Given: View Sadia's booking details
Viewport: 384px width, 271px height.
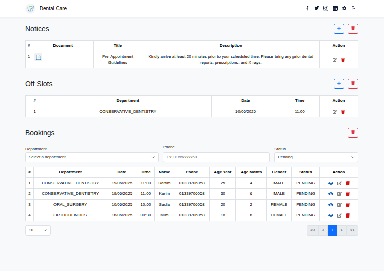Looking at the screenshot, I should coord(331,205).
